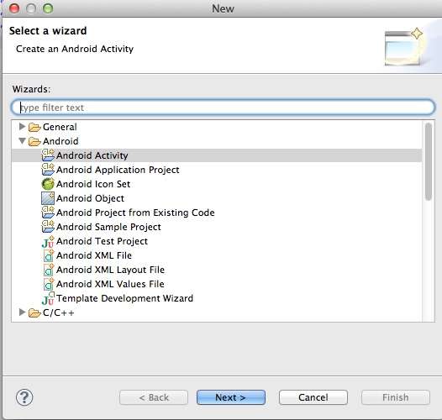
Task: Click the Template Development Wizard icon
Action: pos(48,298)
